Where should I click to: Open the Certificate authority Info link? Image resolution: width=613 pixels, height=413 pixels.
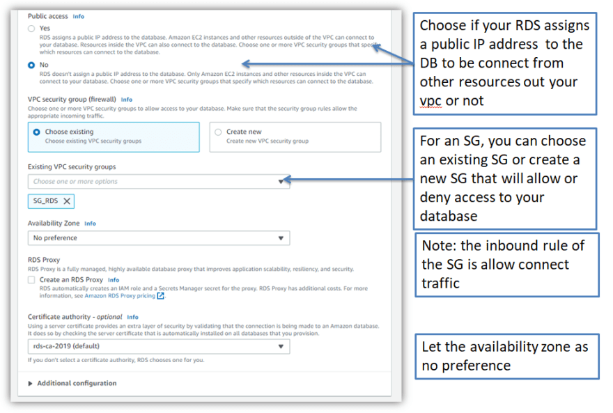(132, 318)
